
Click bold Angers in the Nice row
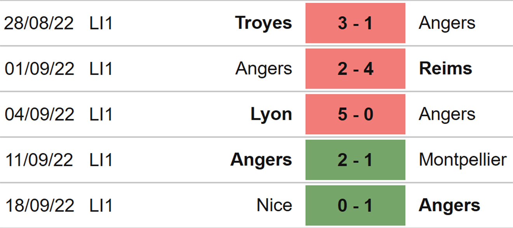pyautogui.click(x=449, y=205)
